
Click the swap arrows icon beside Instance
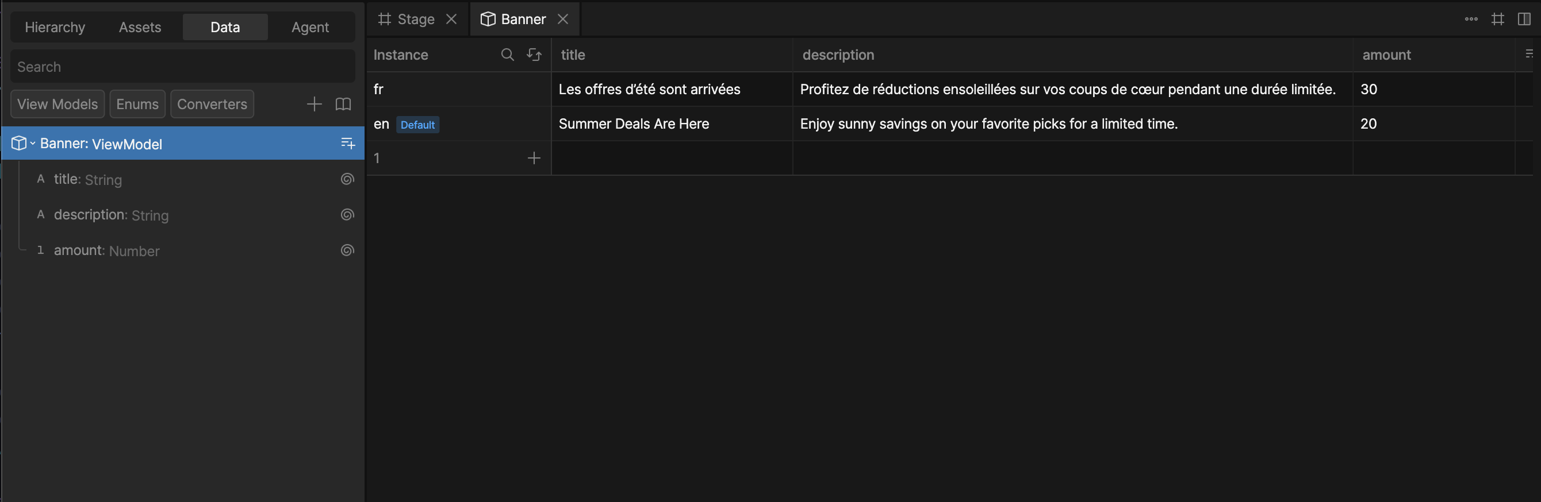534,55
